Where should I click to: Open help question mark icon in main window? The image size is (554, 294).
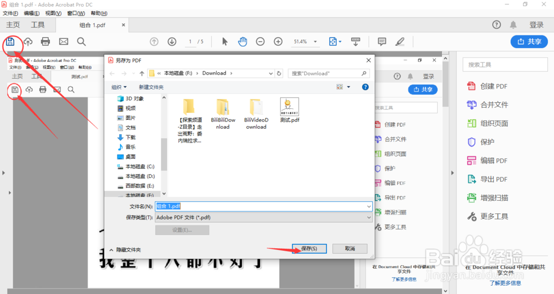pyautogui.click(x=496, y=25)
